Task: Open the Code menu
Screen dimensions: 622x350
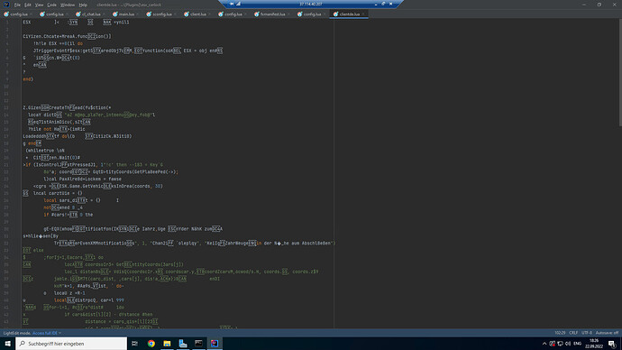Action: tap(51, 5)
